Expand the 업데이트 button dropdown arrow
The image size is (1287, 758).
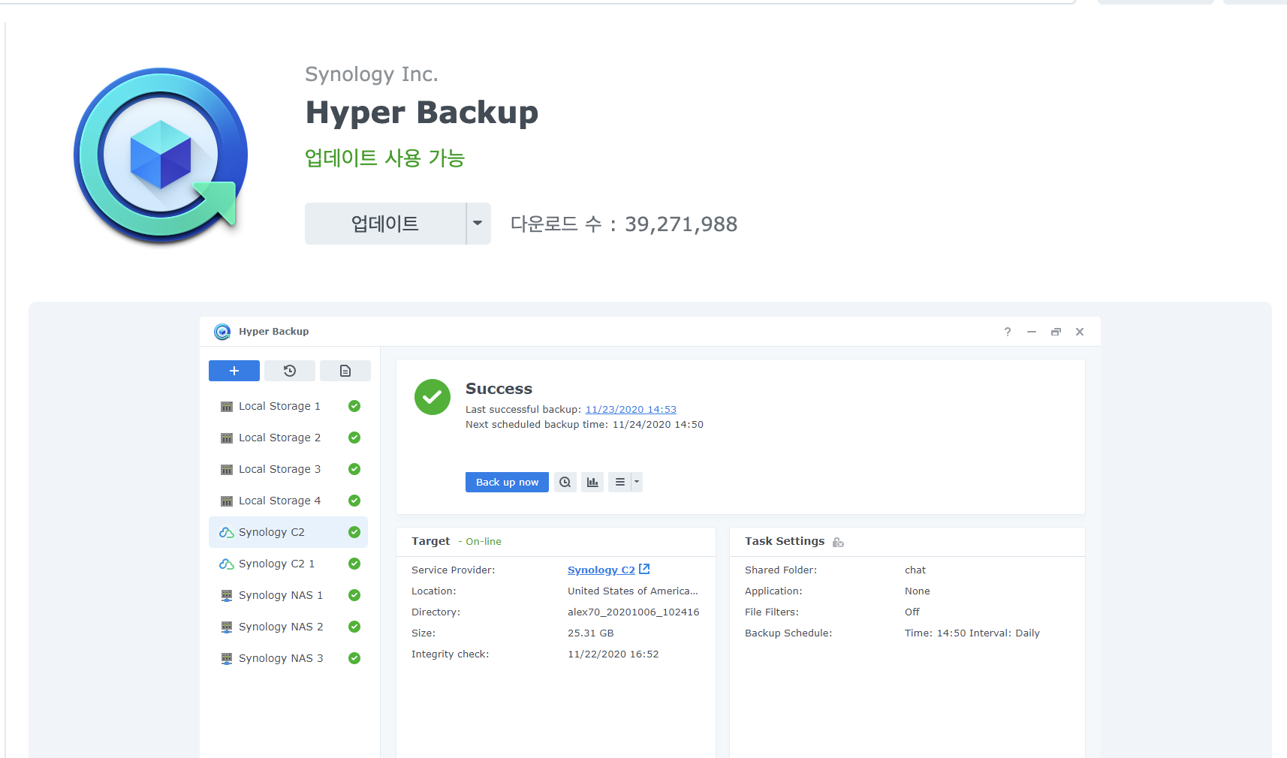click(x=478, y=223)
